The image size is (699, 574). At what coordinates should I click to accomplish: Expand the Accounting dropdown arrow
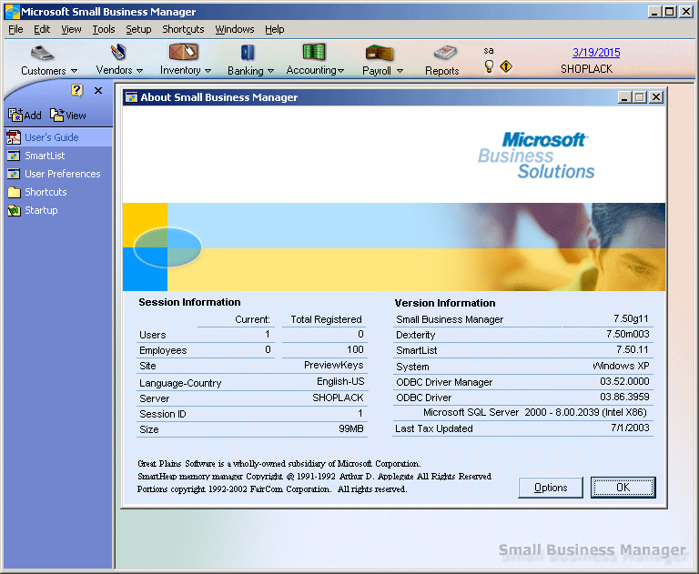341,70
